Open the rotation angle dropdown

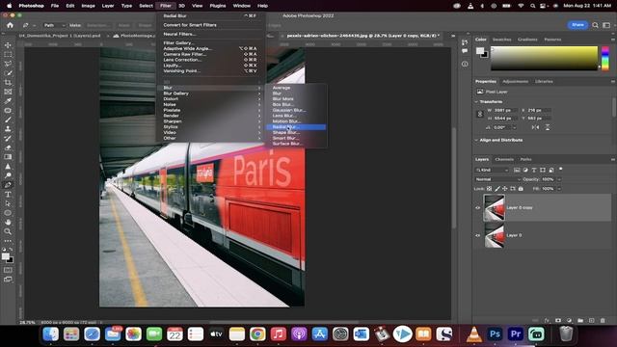coord(514,127)
